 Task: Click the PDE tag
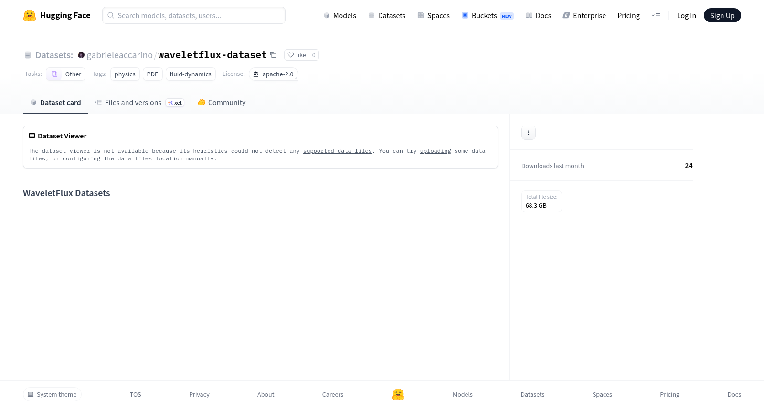(x=152, y=74)
